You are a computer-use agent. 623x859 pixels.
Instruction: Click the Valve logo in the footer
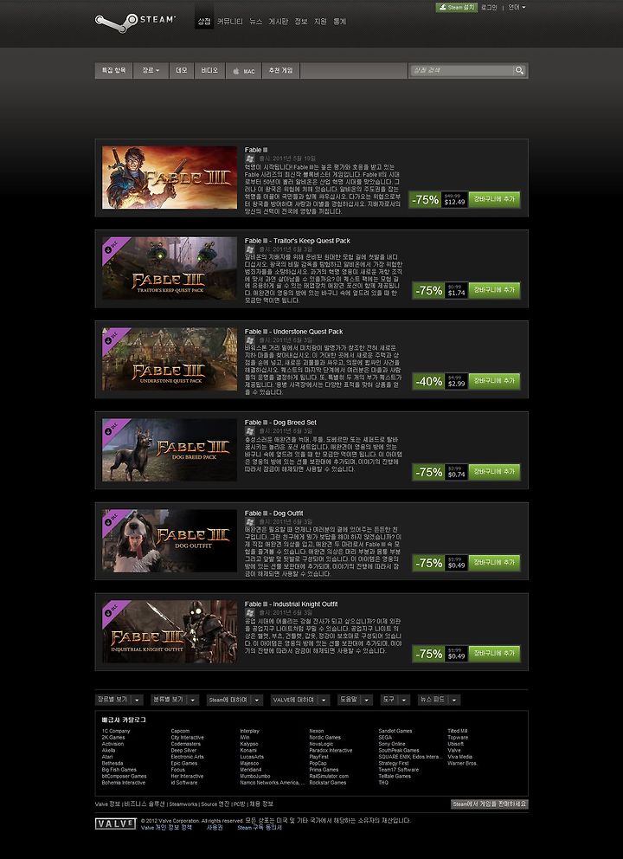[x=115, y=823]
